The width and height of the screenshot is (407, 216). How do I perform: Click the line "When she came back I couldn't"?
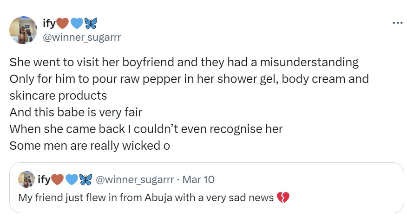coord(146,129)
